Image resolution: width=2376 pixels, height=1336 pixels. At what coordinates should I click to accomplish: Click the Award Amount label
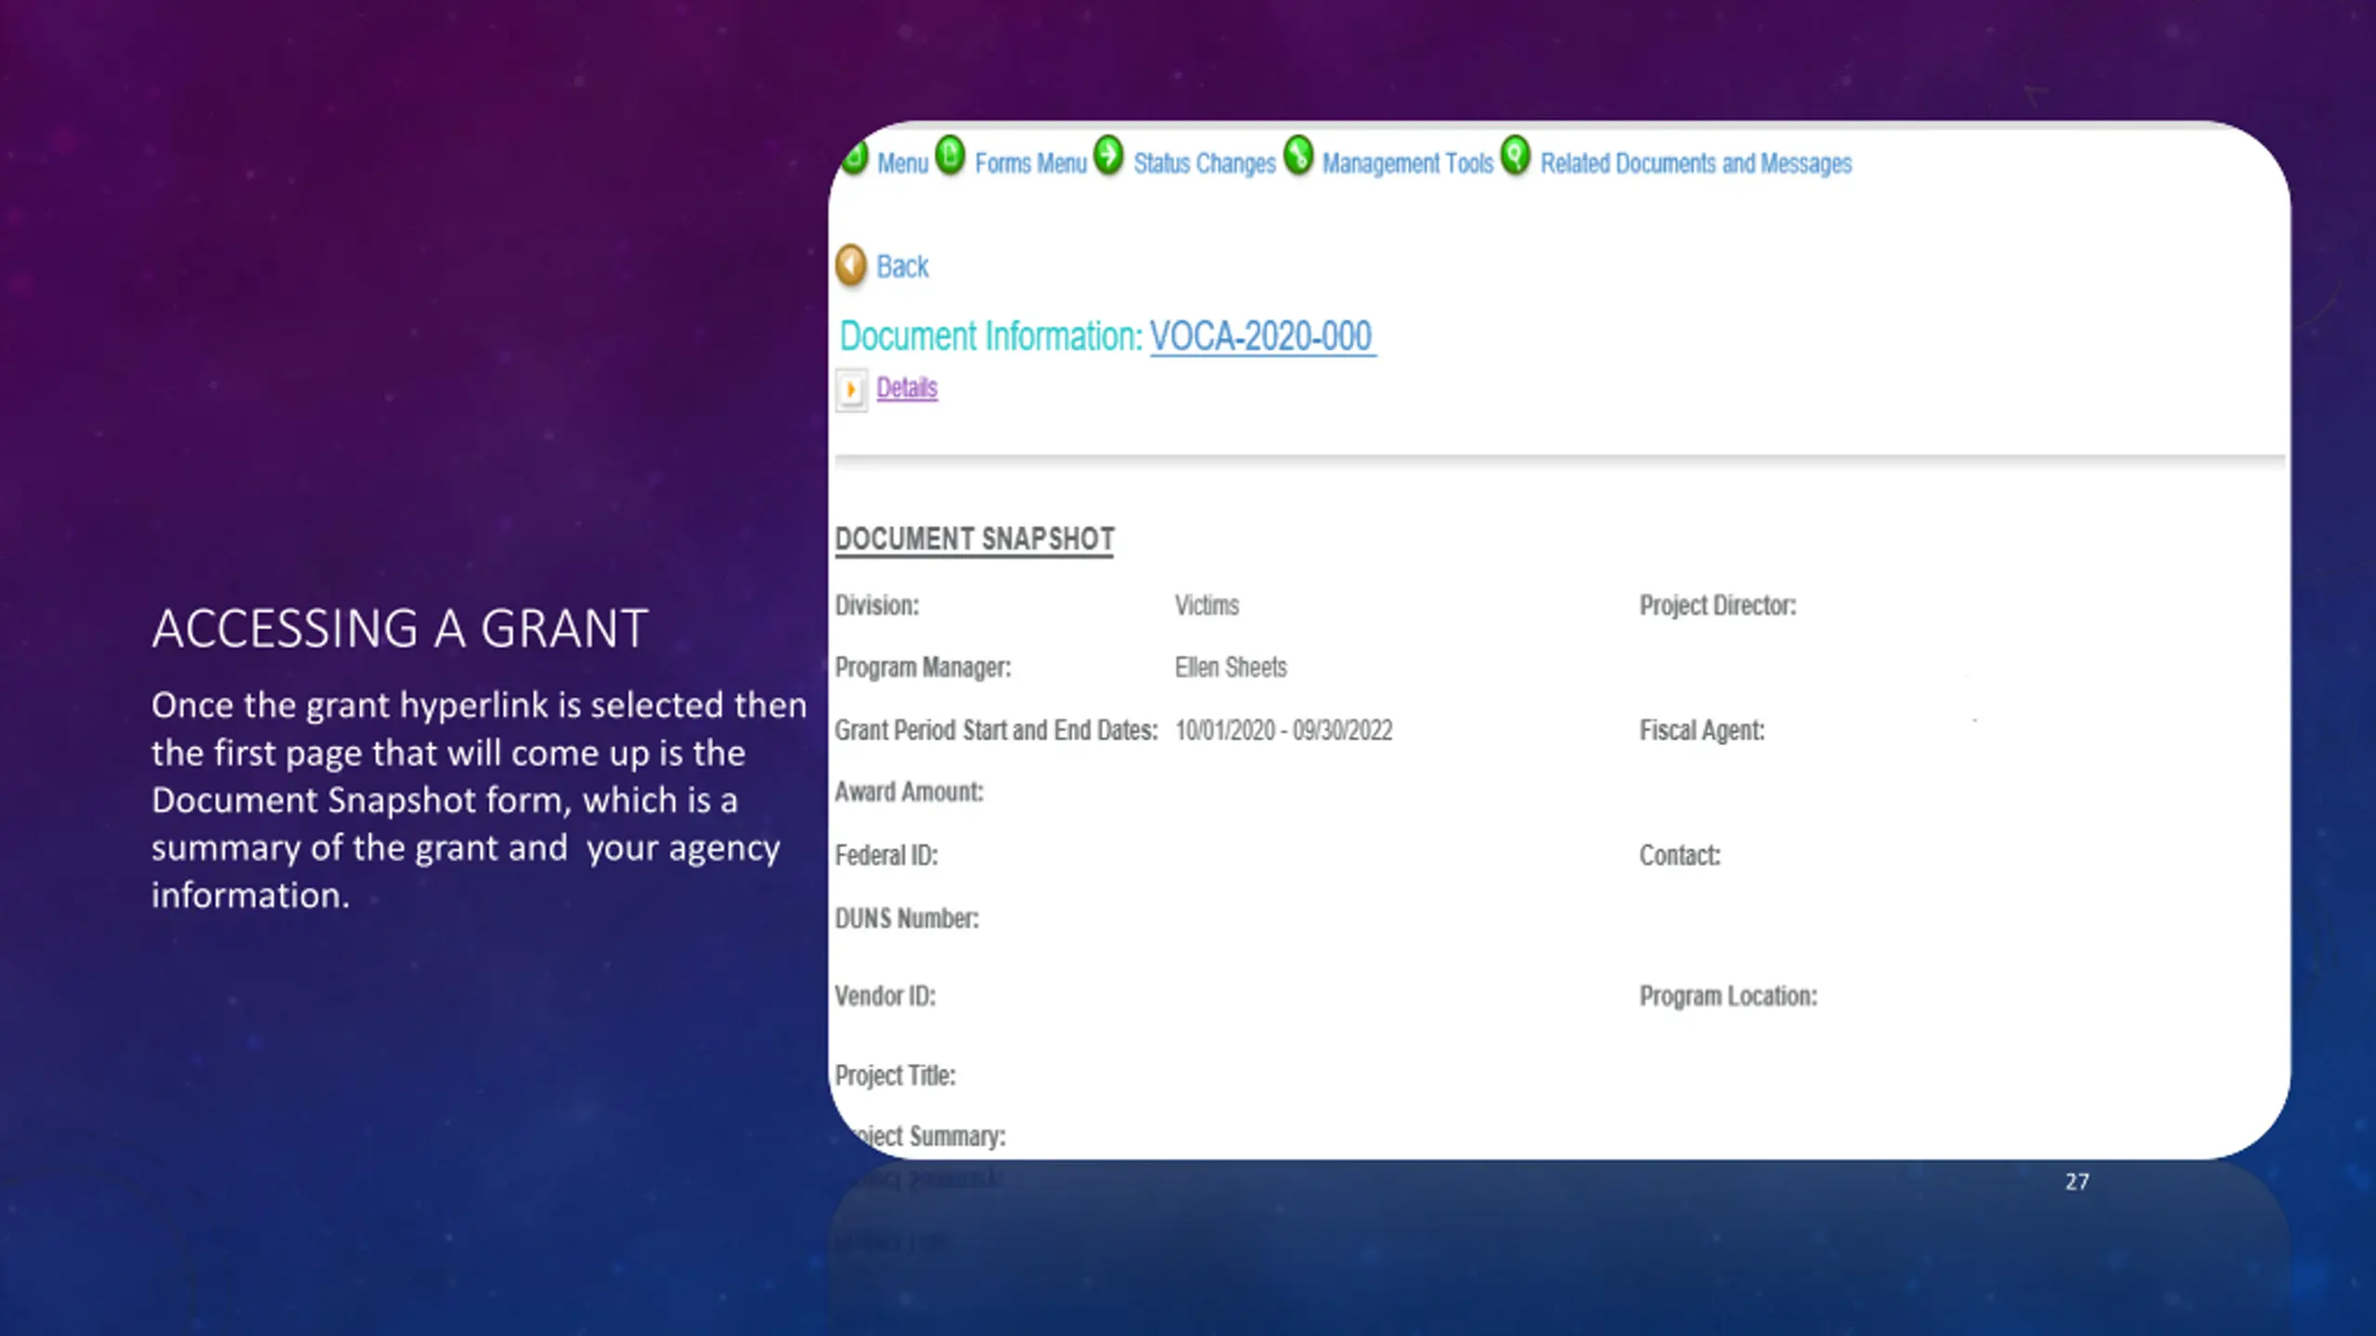pos(909,791)
